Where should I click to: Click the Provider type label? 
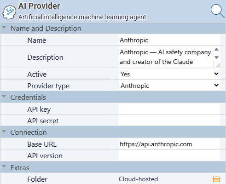click(48, 86)
